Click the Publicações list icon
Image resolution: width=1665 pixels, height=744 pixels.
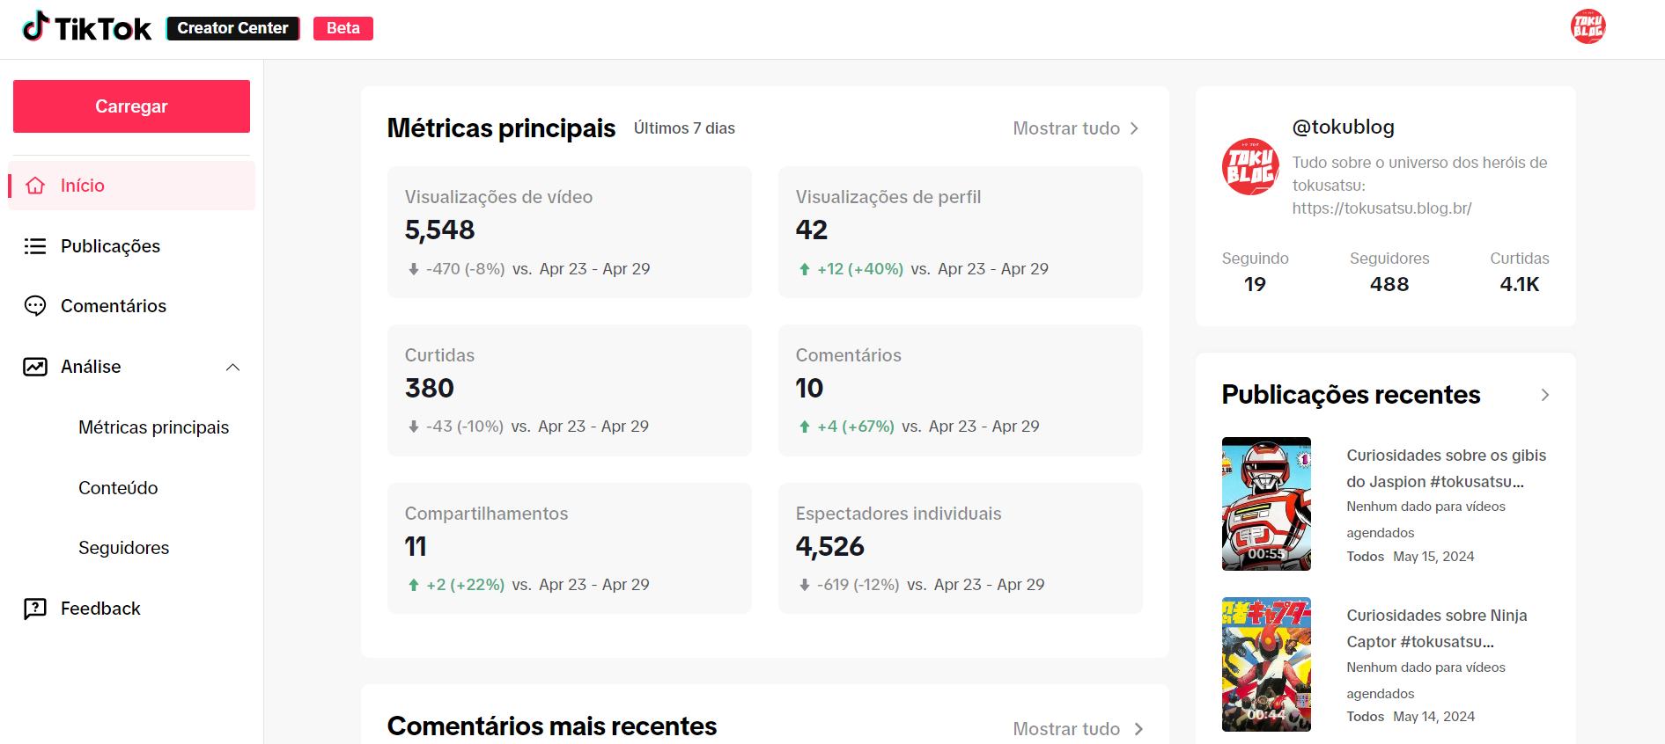35,246
